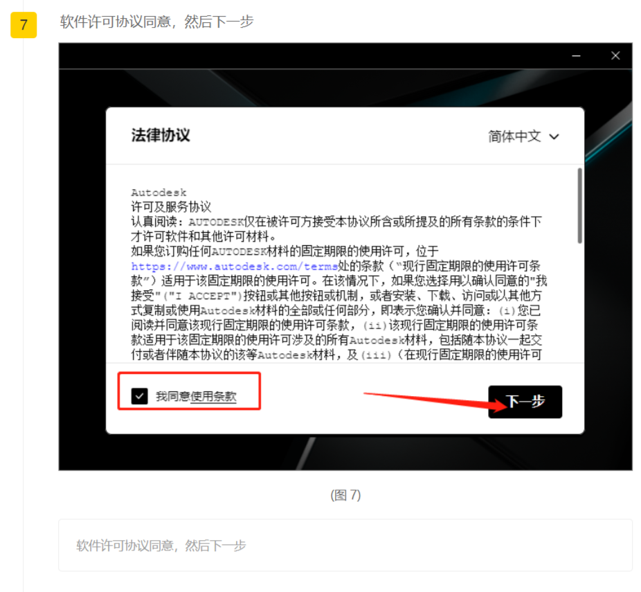
Task: Close the Autodesk installer window
Action: coord(615,56)
